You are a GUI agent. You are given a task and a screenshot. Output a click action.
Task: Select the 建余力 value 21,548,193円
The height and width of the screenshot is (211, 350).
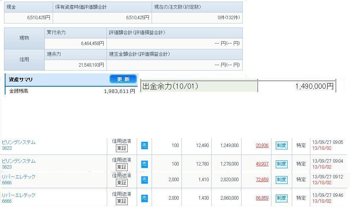click(91, 65)
